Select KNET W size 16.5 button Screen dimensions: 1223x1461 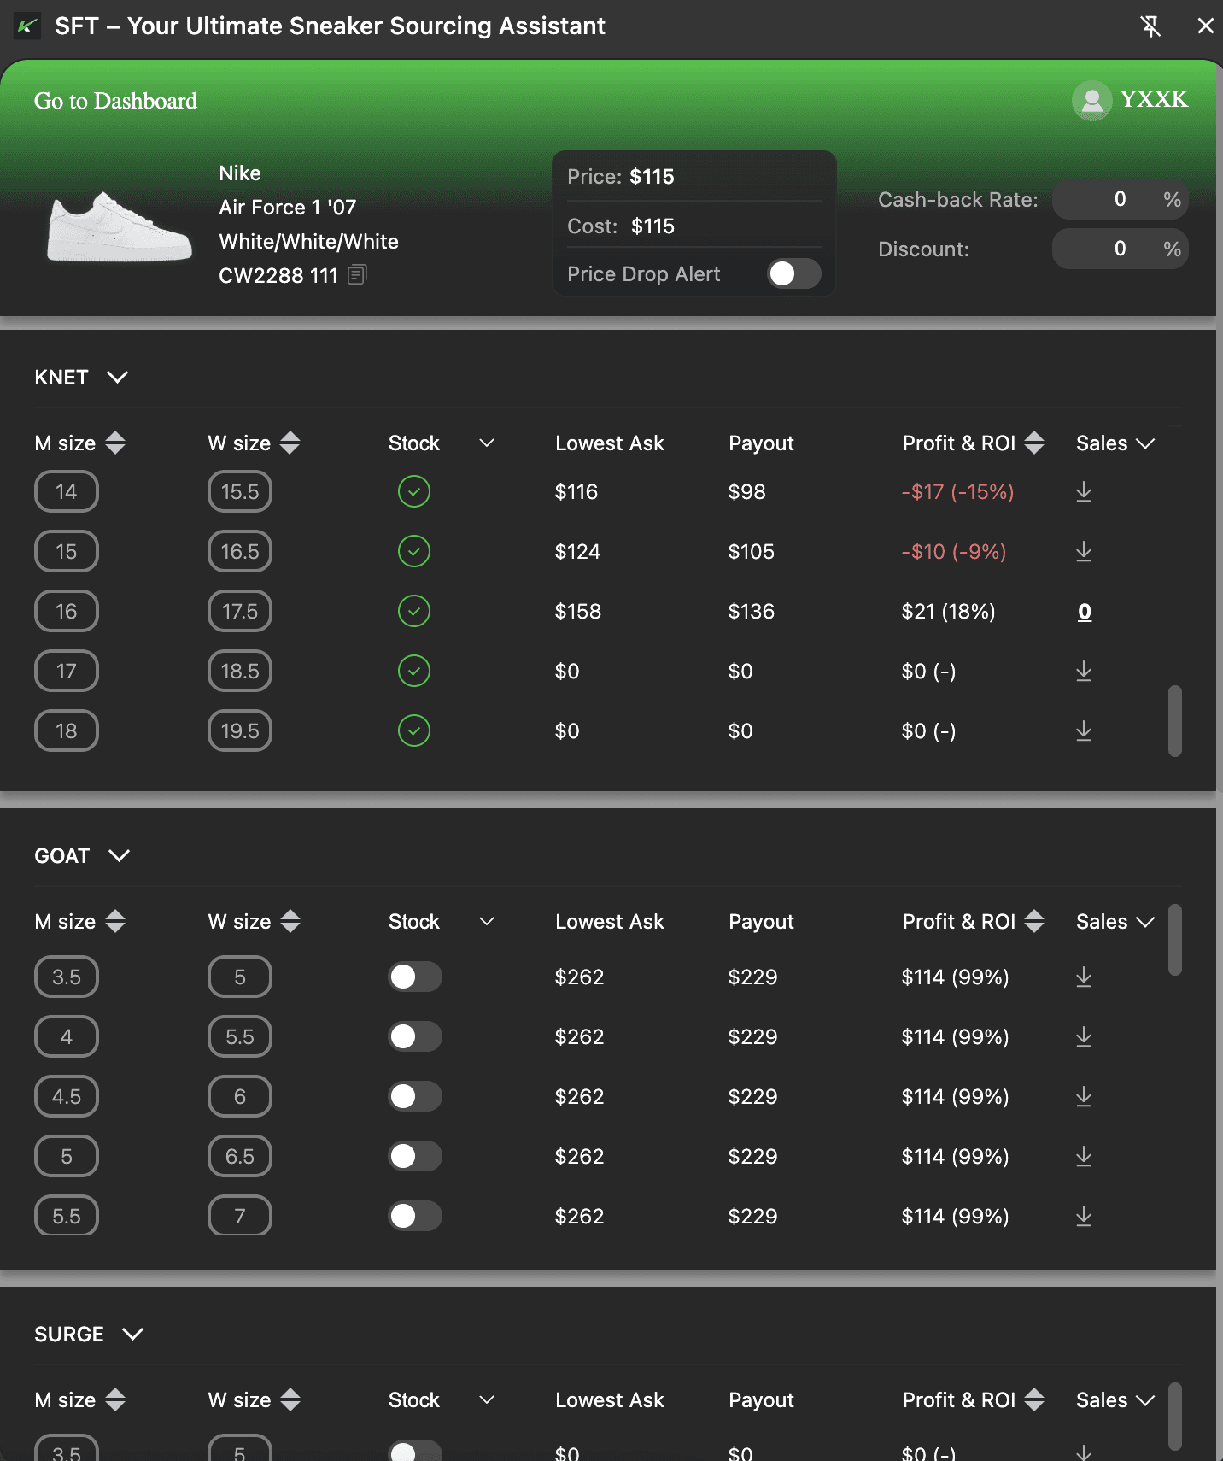[240, 551]
